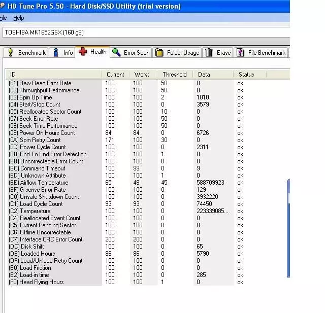Click the blue Info tab icon
The height and width of the screenshot is (313, 325).
[x=56, y=52]
